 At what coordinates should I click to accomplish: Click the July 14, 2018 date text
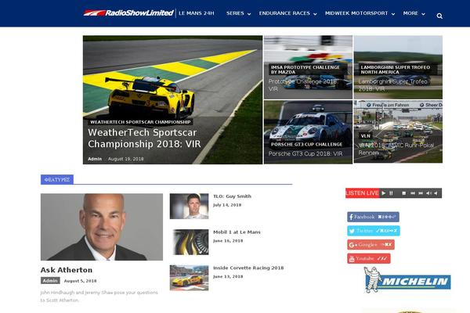click(227, 205)
